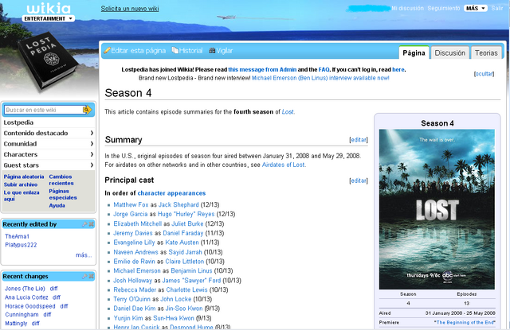Click the search magnifier button
510x330 pixels.
point(87,110)
